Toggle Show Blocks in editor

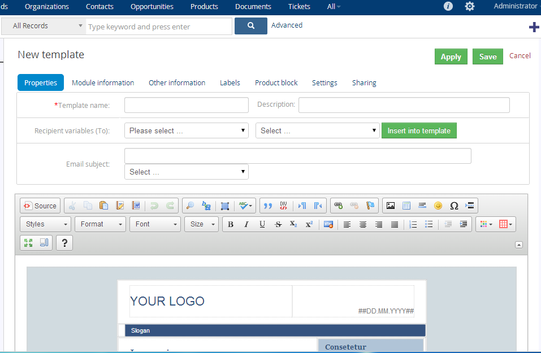point(44,243)
